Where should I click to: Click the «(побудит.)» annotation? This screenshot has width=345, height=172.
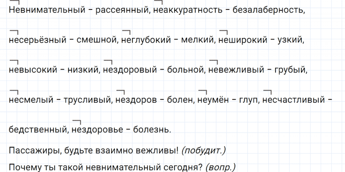(x=204, y=150)
